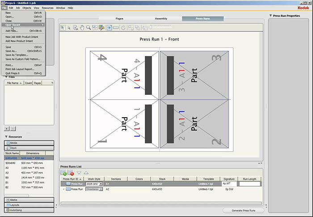Click the delete press run icon
The image size is (313, 217).
[71, 172]
